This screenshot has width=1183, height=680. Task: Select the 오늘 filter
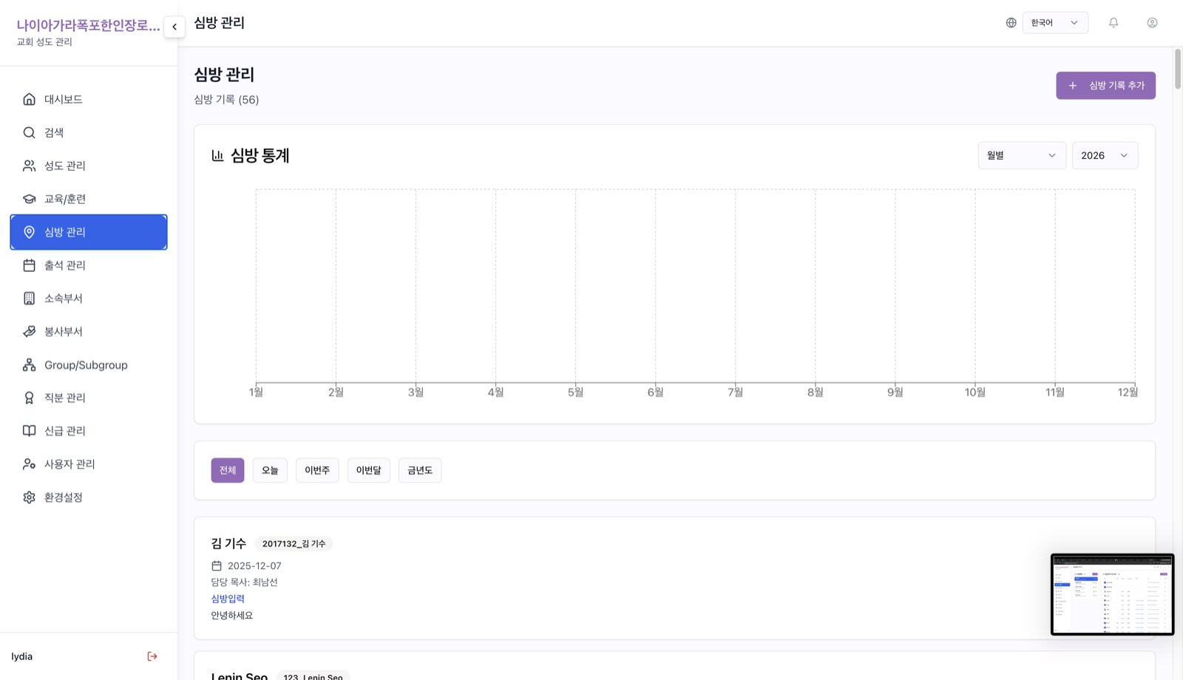pos(270,470)
